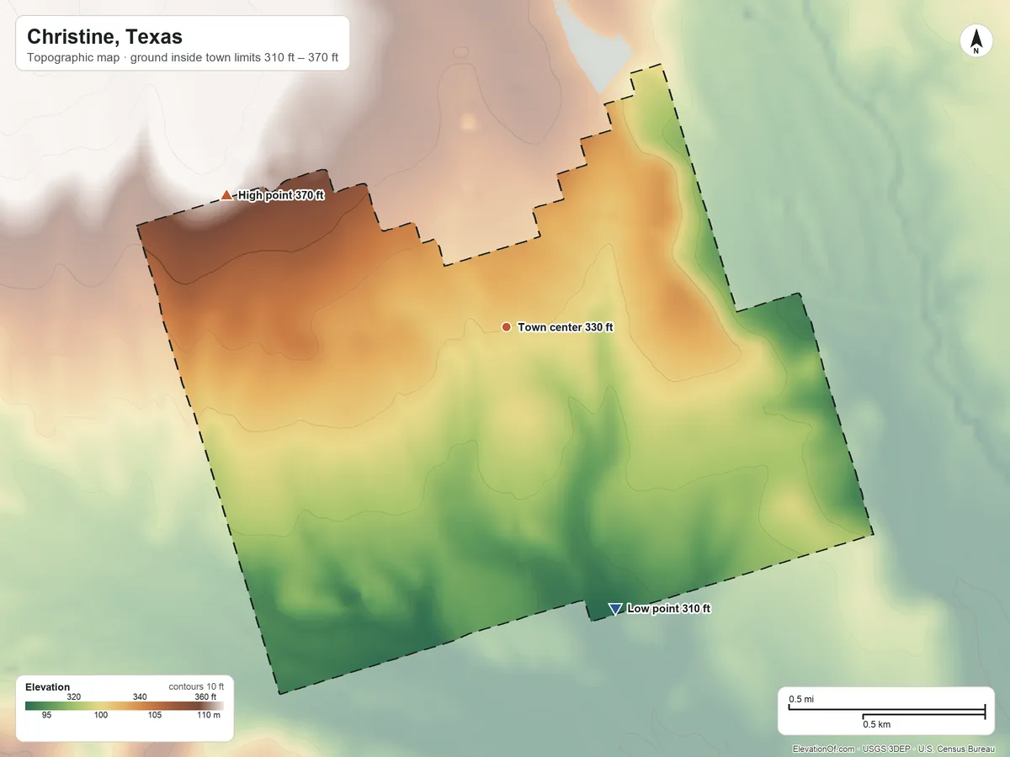Click the '0.5 mi' scale bar label
The height and width of the screenshot is (757, 1010).
800,699
